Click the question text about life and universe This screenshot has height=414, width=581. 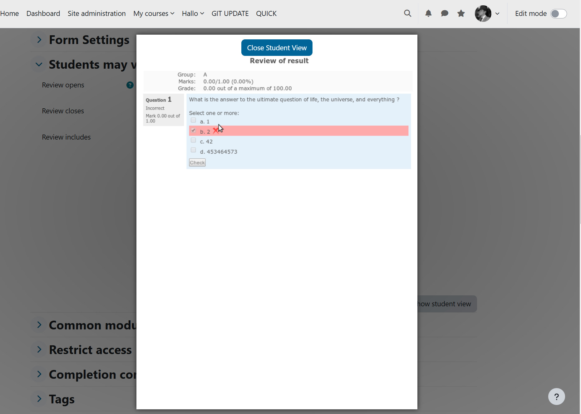[x=294, y=99]
